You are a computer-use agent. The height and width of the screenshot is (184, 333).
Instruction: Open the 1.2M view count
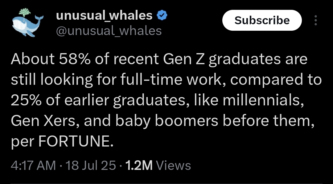coord(139,165)
